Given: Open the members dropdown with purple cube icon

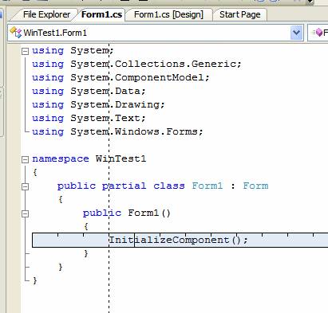Looking at the screenshot, I should point(318,33).
